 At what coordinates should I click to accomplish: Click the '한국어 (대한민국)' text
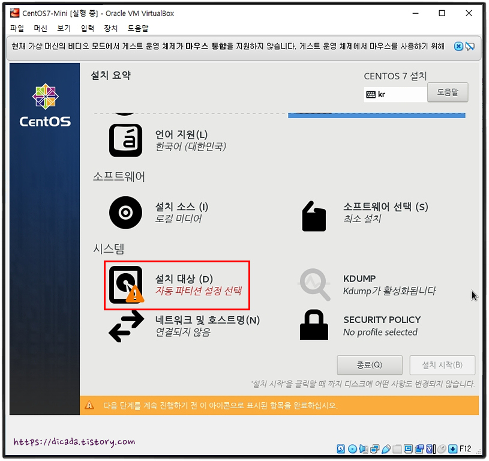(x=191, y=146)
